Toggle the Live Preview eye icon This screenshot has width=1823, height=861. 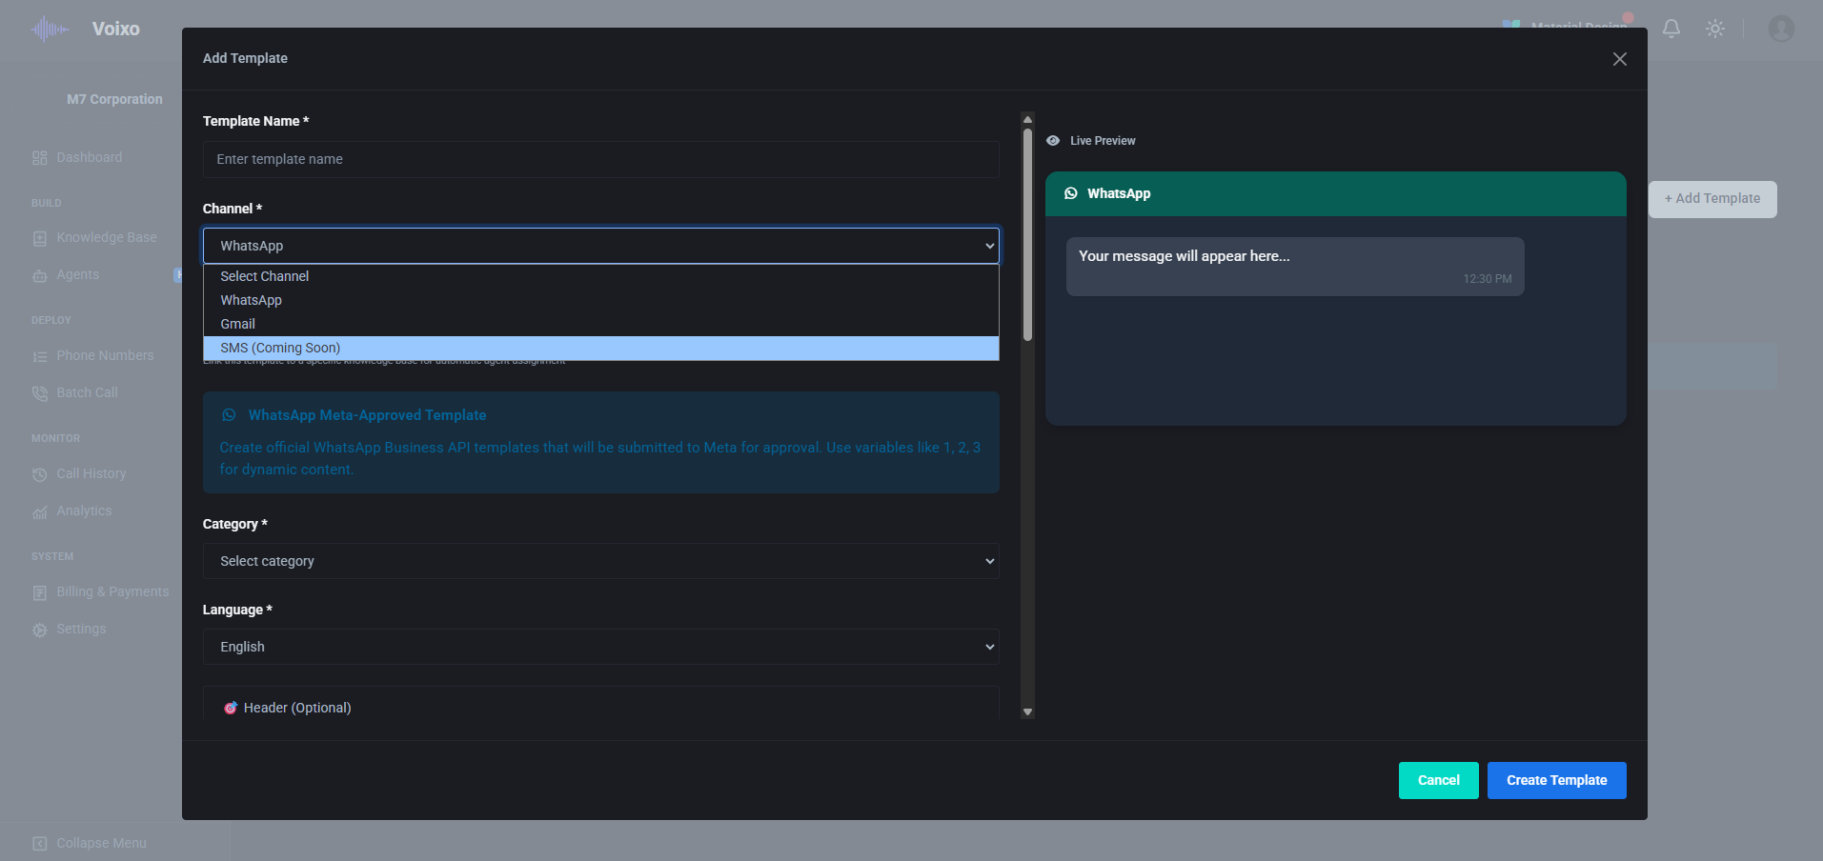pyautogui.click(x=1052, y=140)
